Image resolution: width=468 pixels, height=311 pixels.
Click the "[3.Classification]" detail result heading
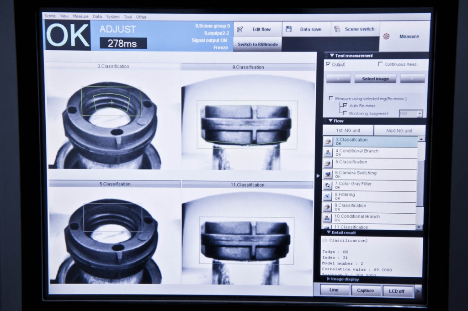click(345, 240)
